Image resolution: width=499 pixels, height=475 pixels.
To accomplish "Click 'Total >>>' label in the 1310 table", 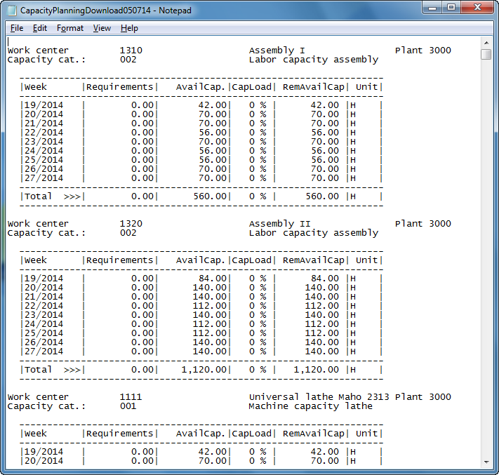I will click(x=53, y=196).
